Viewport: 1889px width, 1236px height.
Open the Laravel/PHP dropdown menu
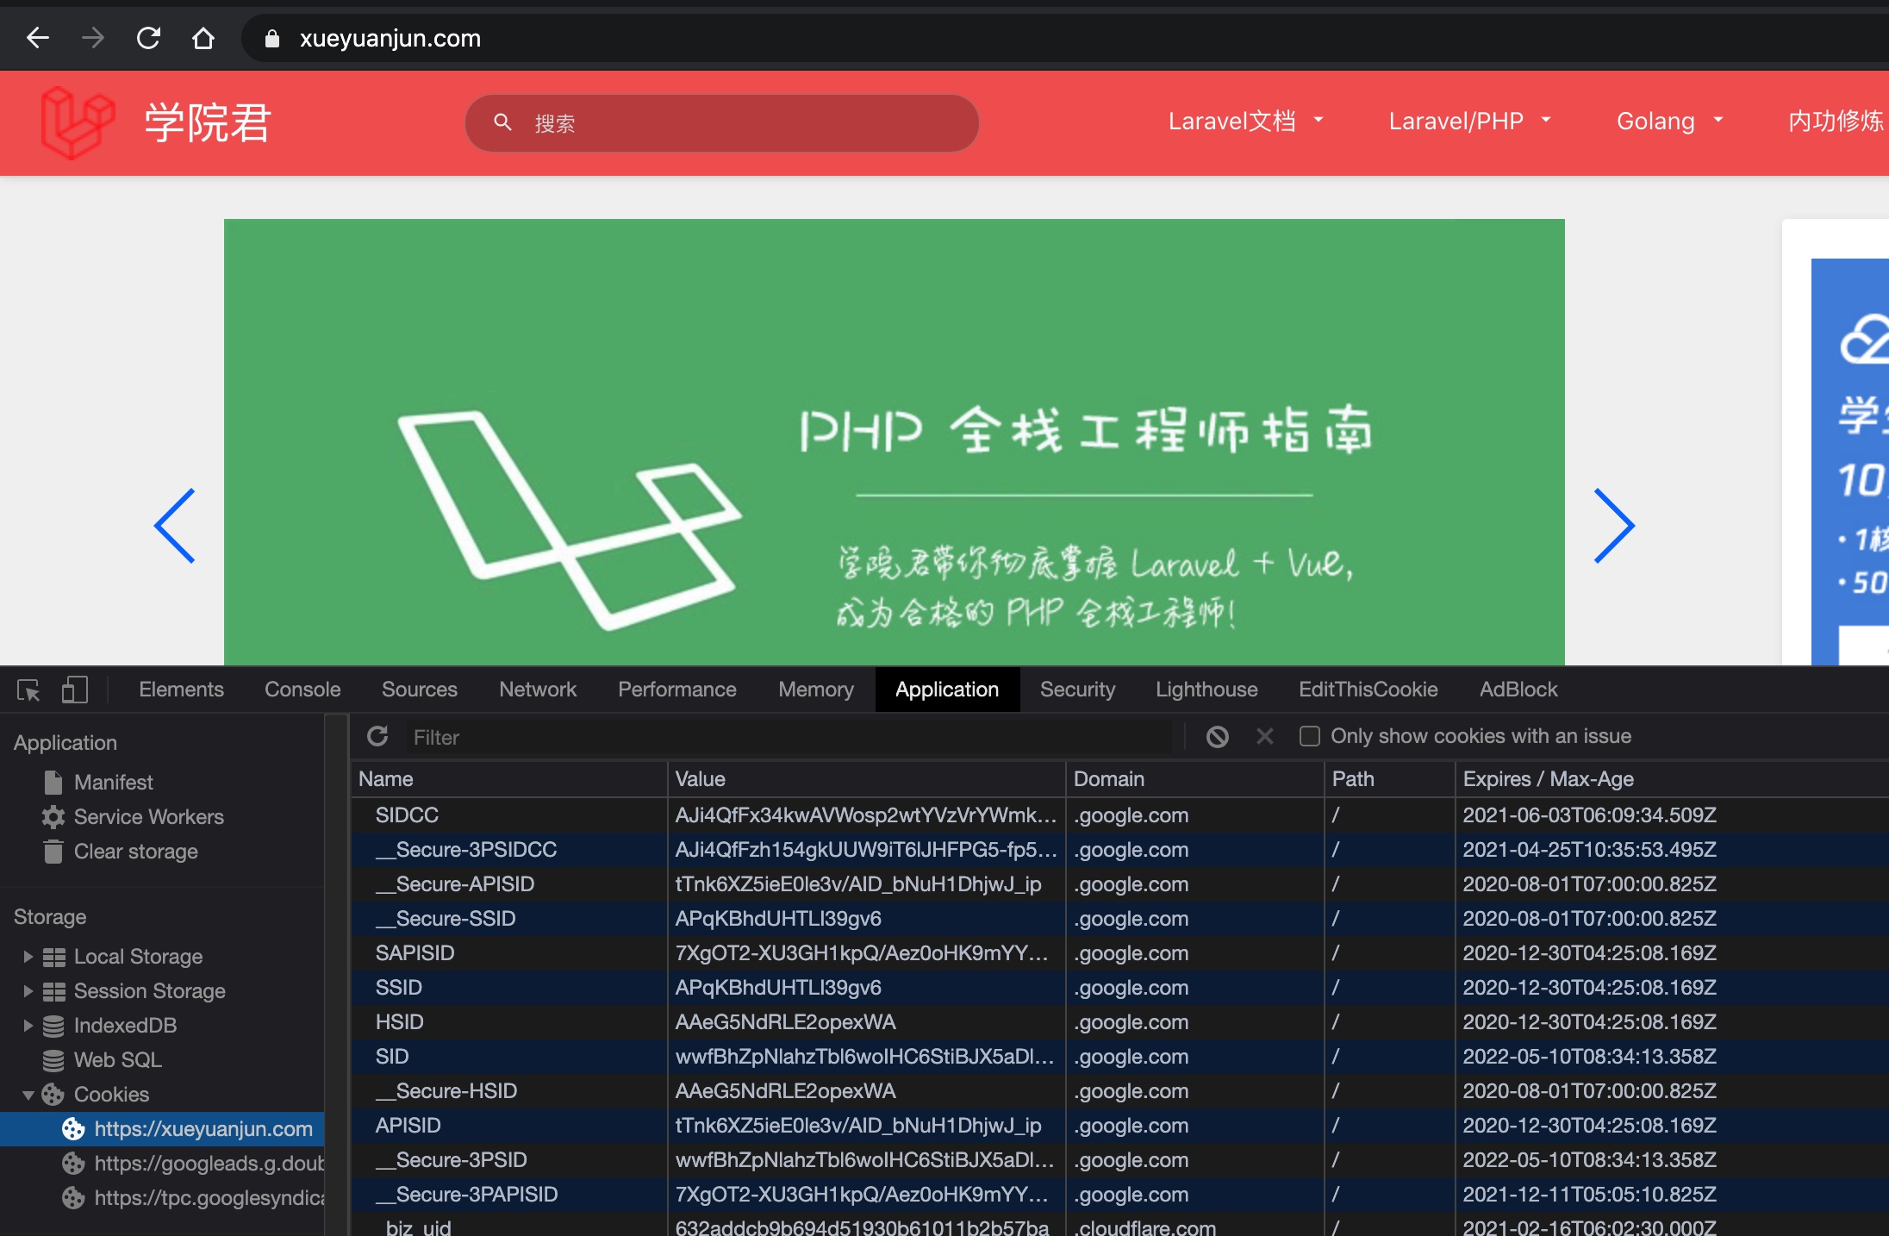[1469, 121]
